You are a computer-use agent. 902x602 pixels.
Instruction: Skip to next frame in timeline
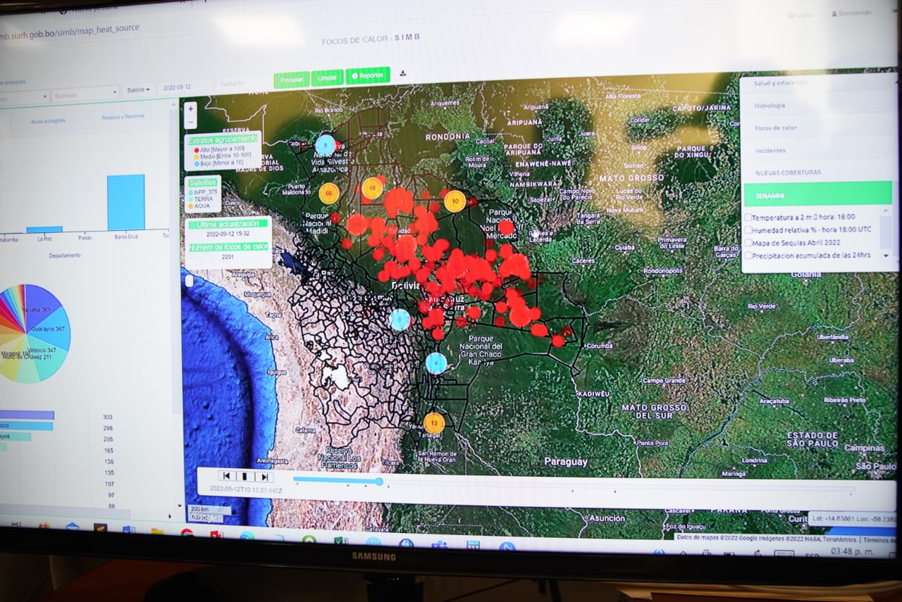(264, 477)
